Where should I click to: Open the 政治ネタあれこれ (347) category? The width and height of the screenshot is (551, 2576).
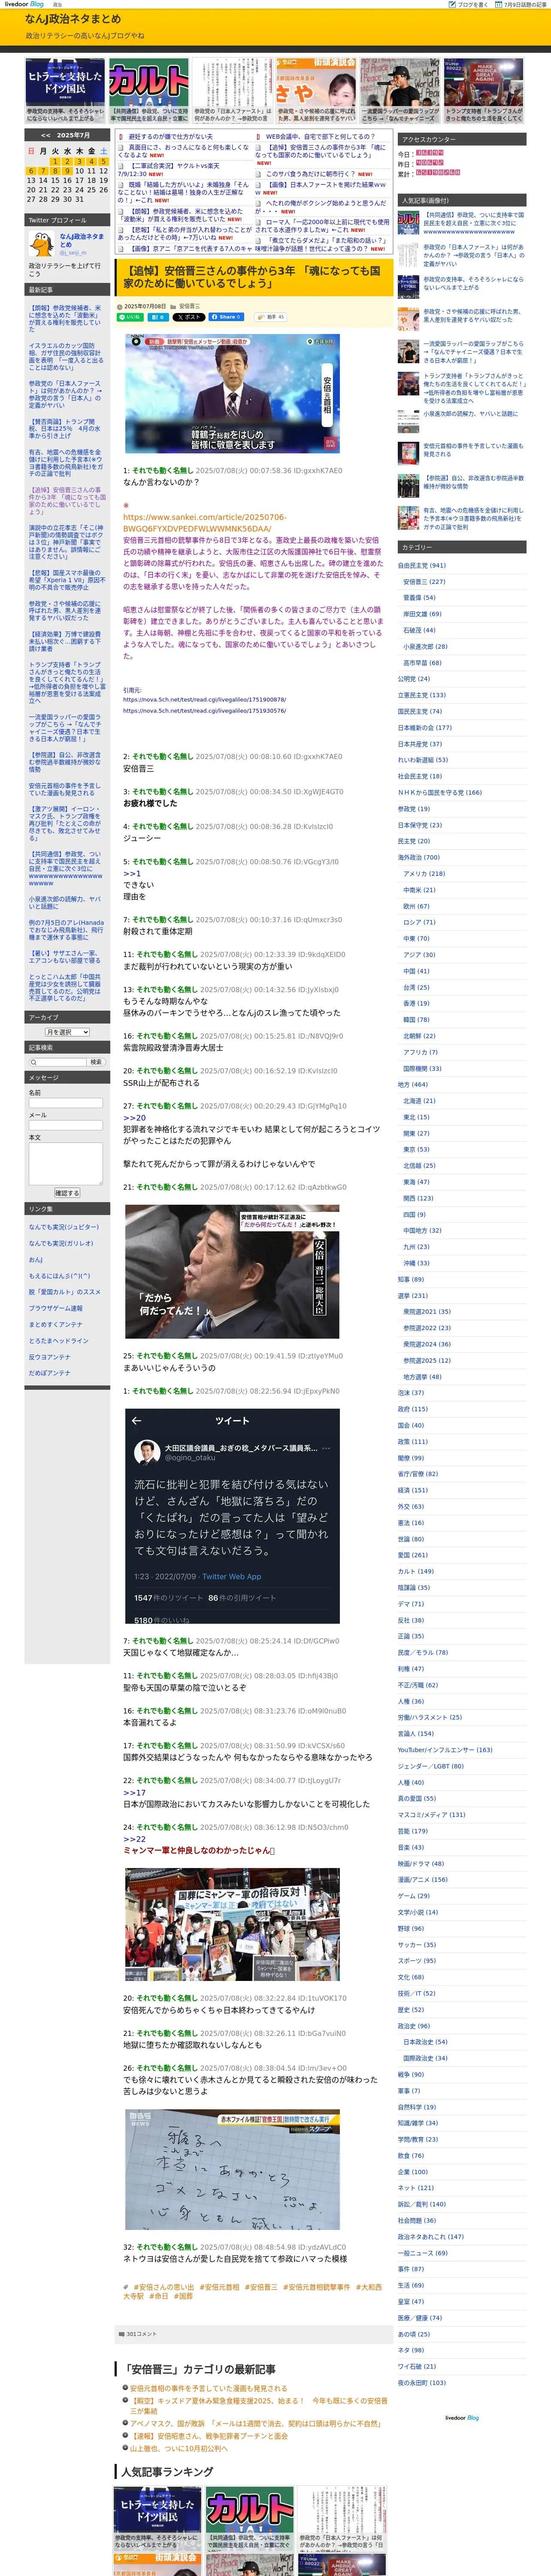(x=430, y=2236)
